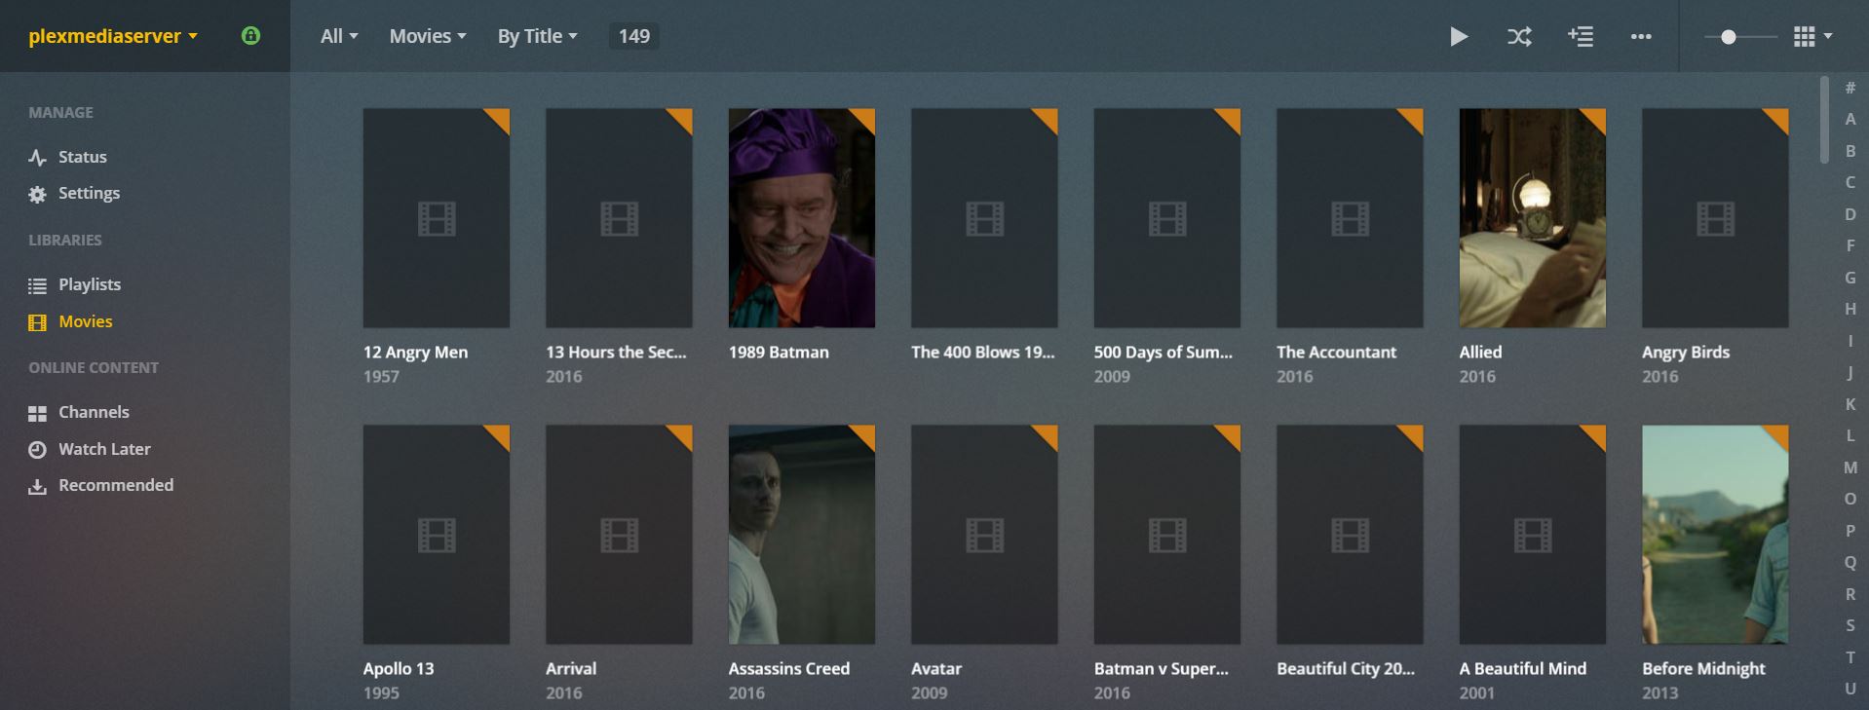Open the grid view mode dropdown

click(1812, 36)
